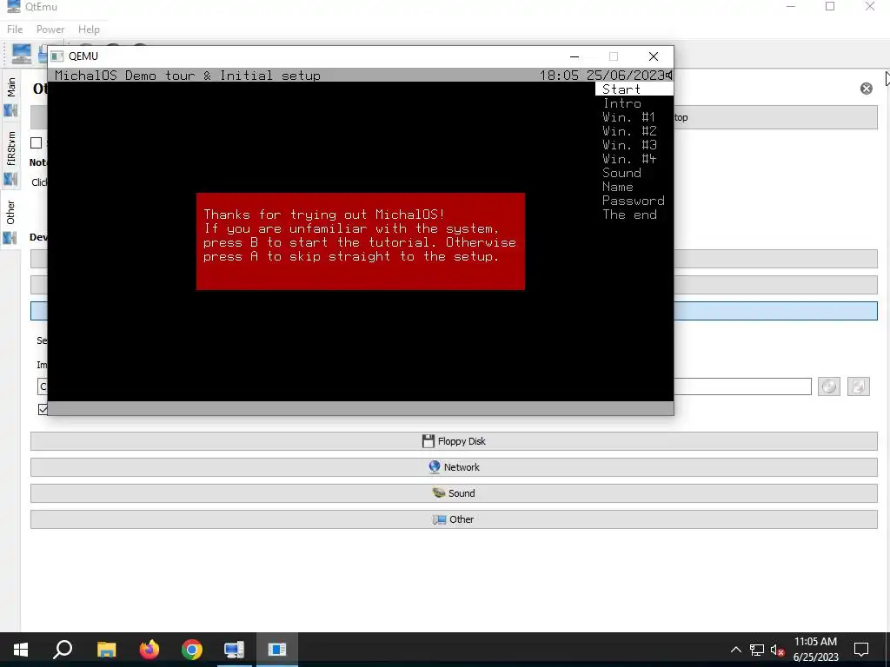
Task: Expand the Network section
Action: point(454,467)
